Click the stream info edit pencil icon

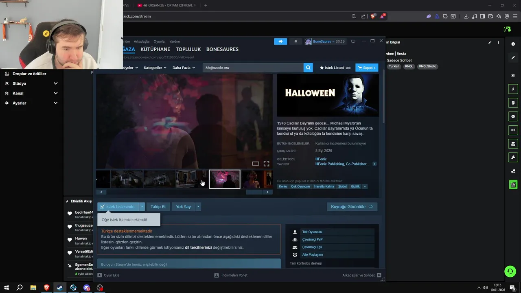click(x=490, y=42)
